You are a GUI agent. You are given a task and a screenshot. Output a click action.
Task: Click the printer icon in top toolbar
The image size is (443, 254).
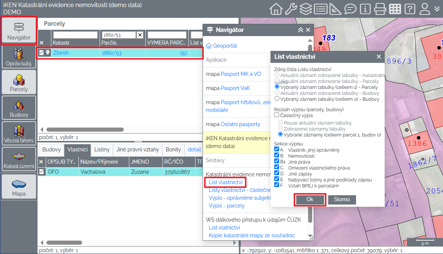(x=380, y=9)
